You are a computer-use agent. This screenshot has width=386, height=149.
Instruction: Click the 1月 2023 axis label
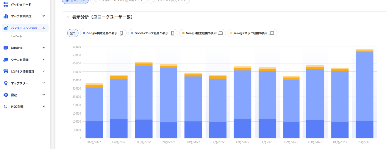coord(267,142)
